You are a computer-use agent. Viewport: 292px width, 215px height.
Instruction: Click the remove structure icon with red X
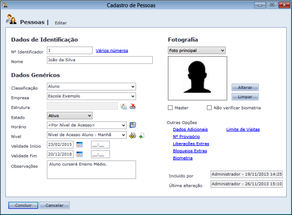click(x=132, y=107)
